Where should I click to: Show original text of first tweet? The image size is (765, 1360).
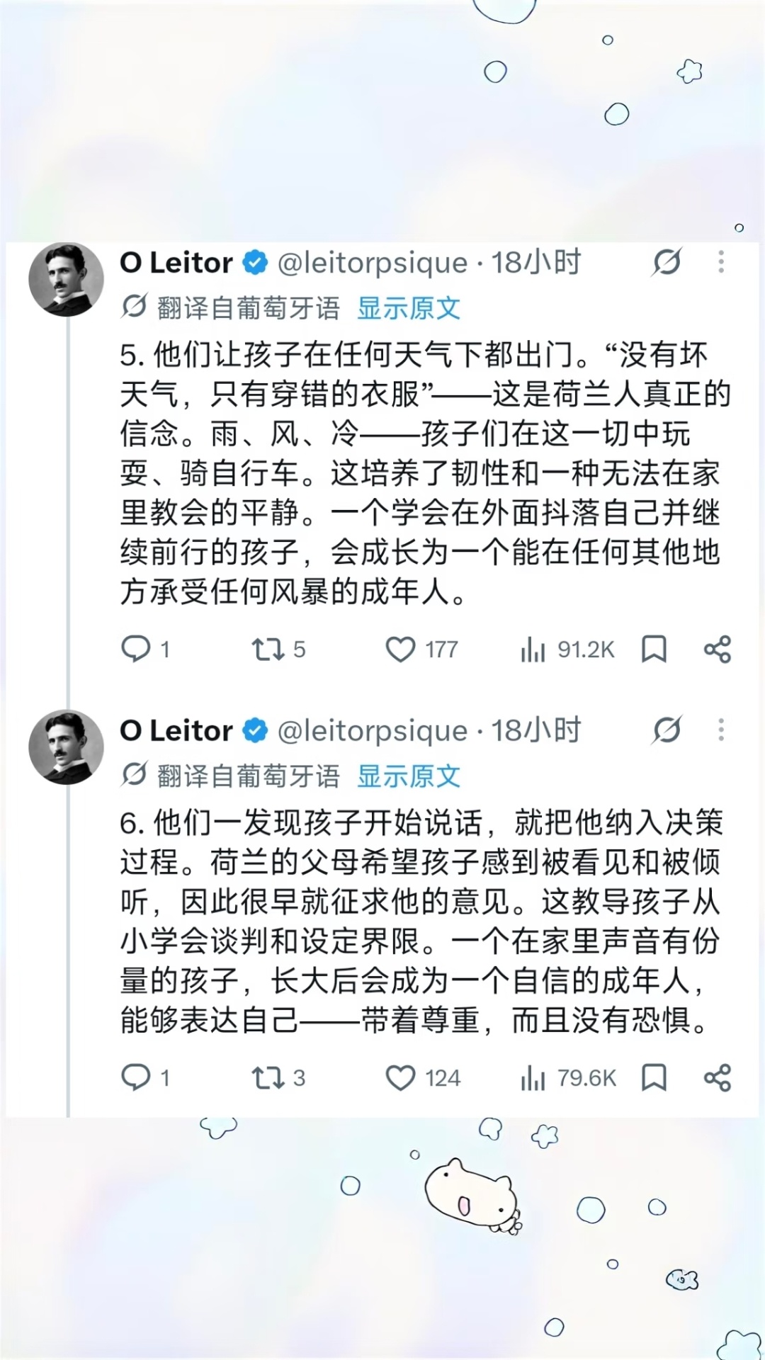[x=409, y=308]
